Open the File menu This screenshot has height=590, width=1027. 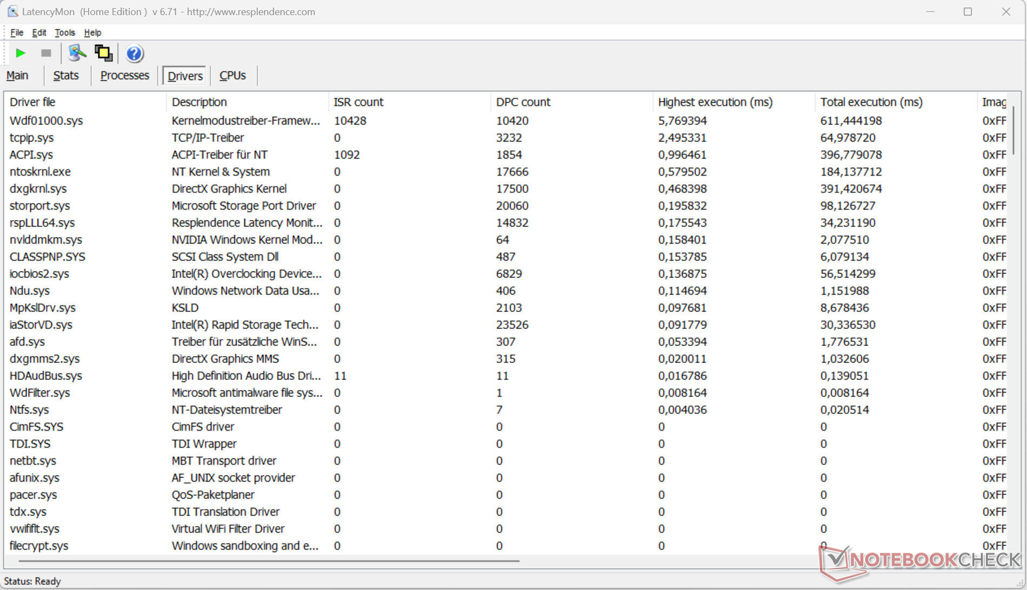[17, 32]
